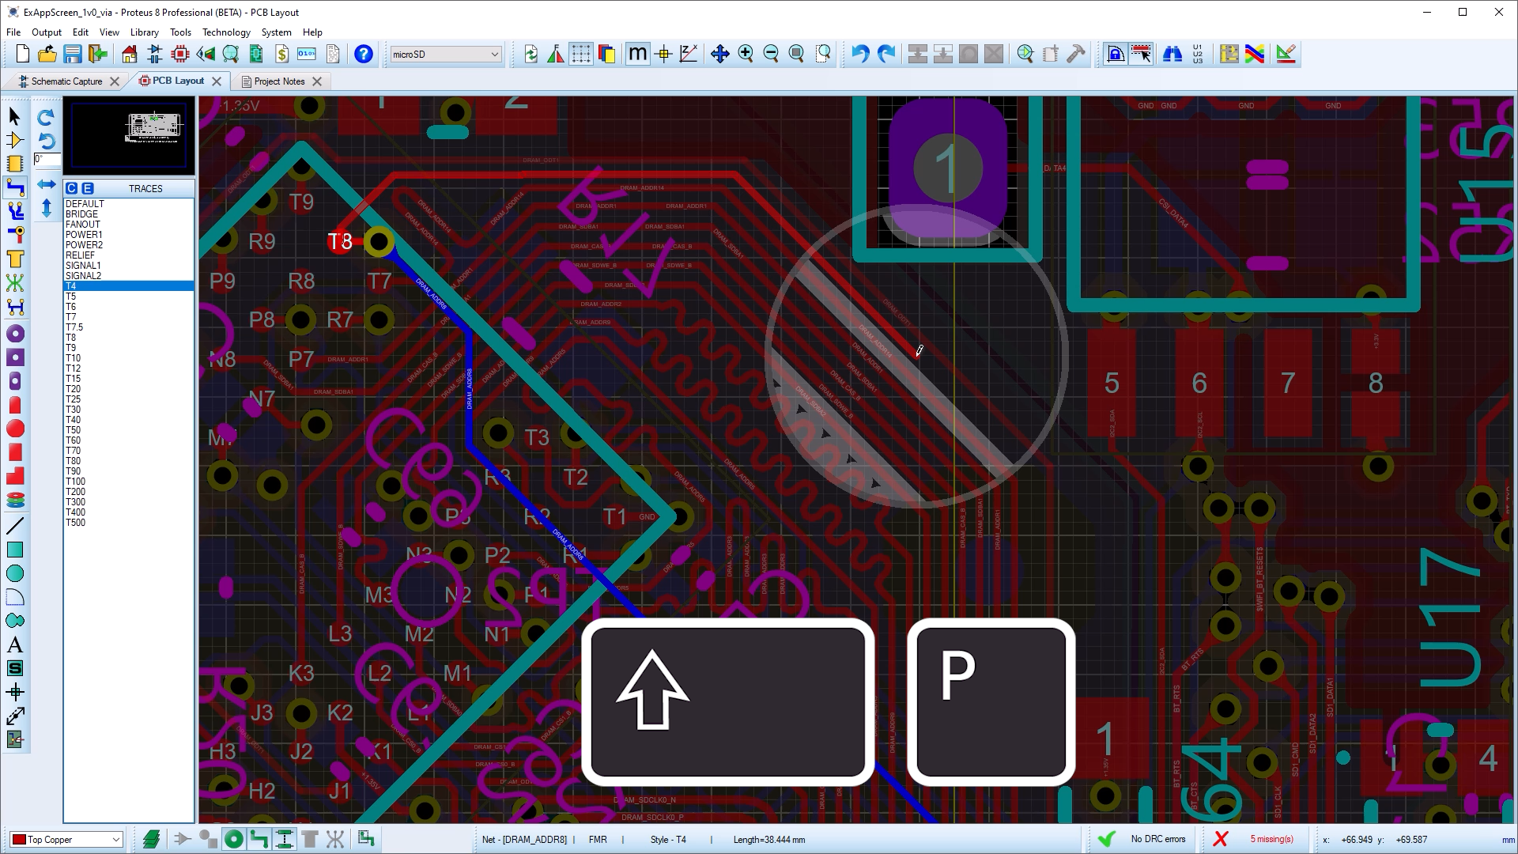Click the Zoom In magnifier tool
1518x854 pixels.
click(x=745, y=54)
